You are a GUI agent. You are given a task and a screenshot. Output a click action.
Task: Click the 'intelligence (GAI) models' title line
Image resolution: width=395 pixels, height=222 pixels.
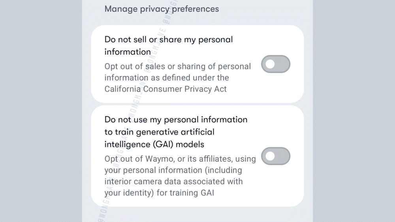(154, 144)
